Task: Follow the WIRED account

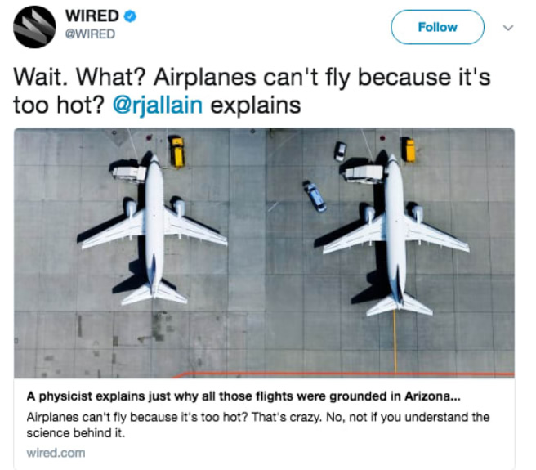Action: click(x=437, y=27)
